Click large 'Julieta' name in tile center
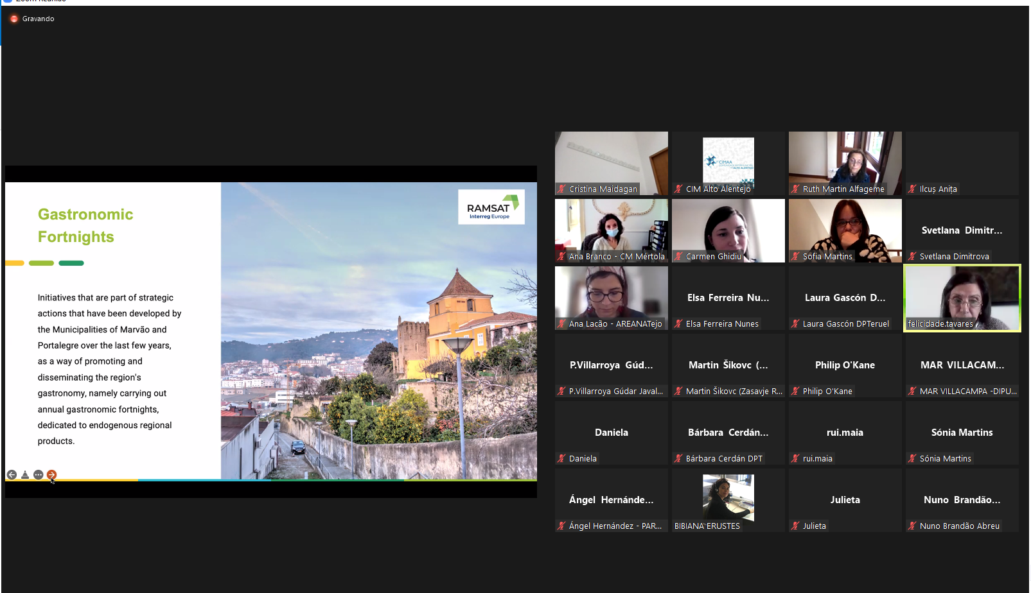 click(x=845, y=499)
